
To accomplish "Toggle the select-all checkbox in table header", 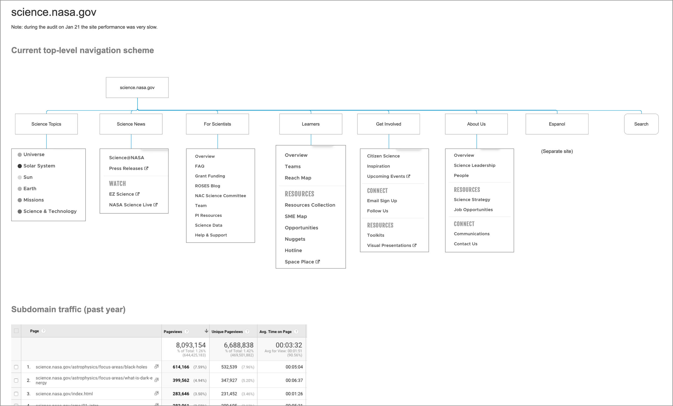I will (x=16, y=331).
